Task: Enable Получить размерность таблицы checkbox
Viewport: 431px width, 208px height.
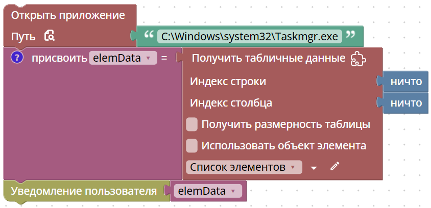Action: click(x=192, y=124)
